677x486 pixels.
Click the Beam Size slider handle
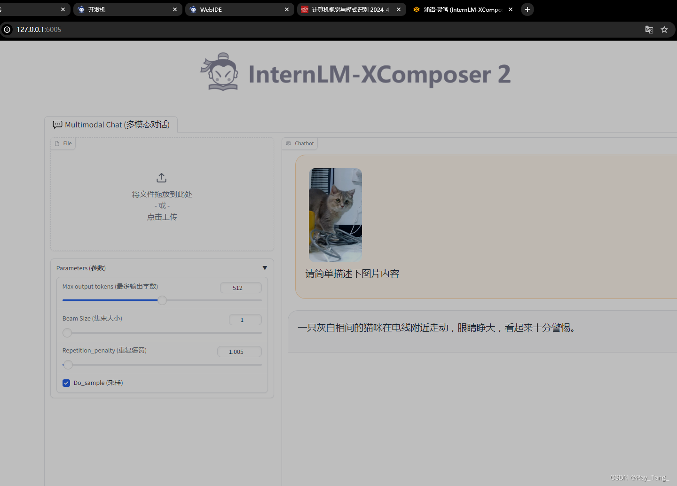[x=67, y=333]
